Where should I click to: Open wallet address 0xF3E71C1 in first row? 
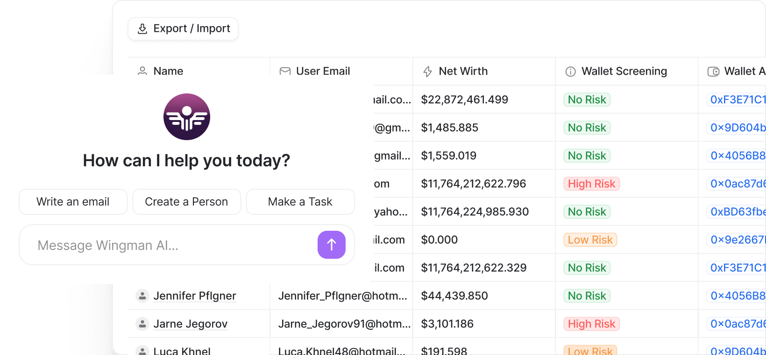click(738, 99)
